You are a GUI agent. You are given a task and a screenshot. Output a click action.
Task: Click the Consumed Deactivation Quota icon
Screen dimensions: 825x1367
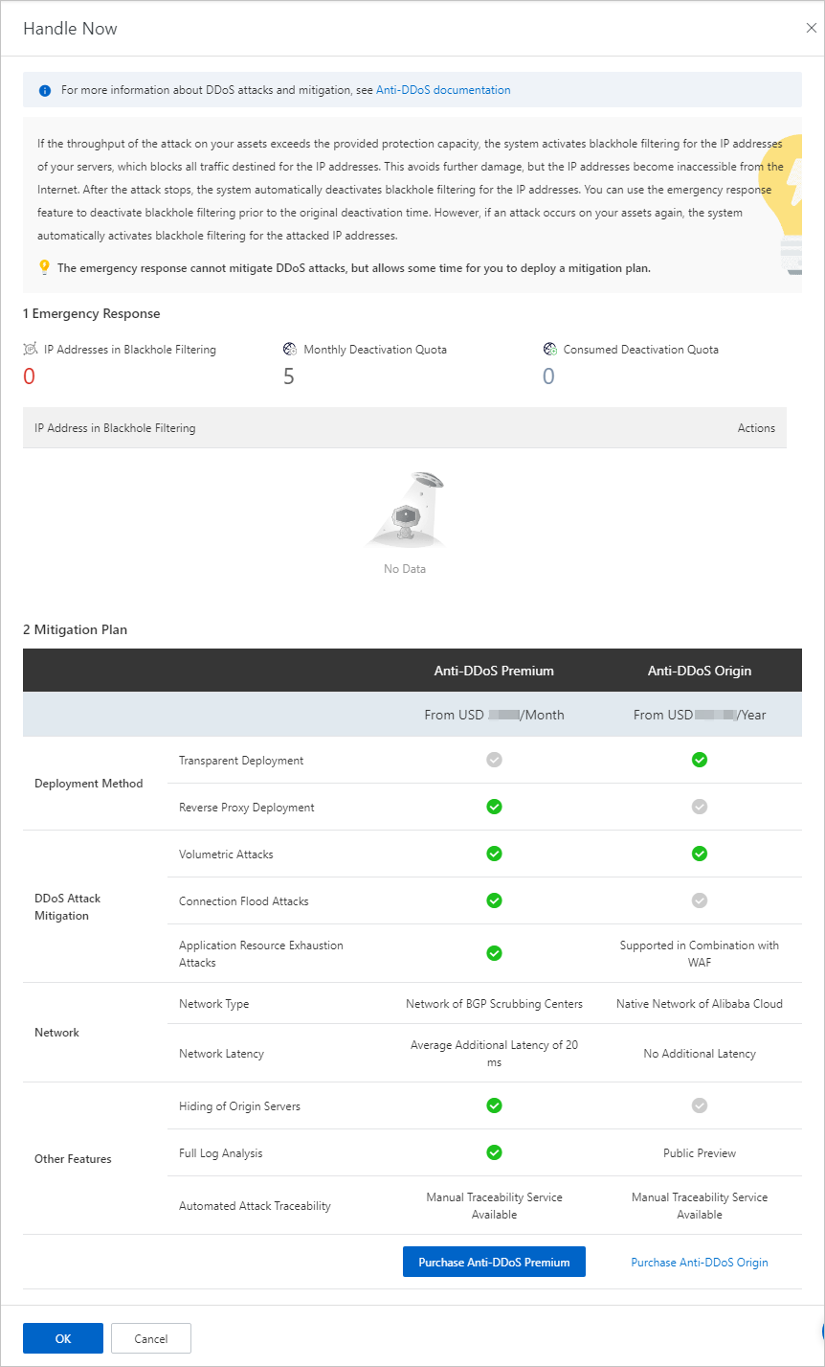(550, 350)
